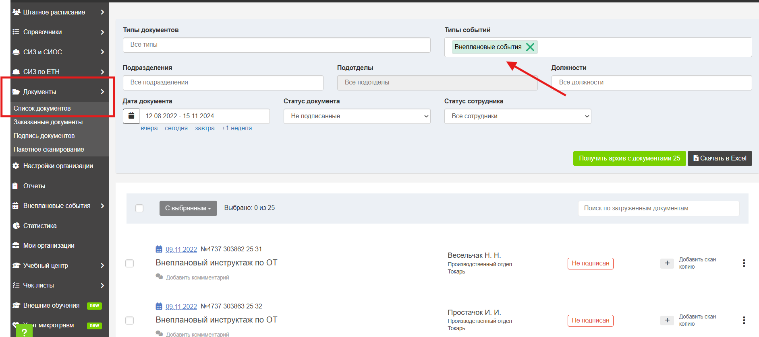This screenshot has width=759, height=337.
Task: Click Получить архив с документами 25 button
Action: pyautogui.click(x=629, y=158)
